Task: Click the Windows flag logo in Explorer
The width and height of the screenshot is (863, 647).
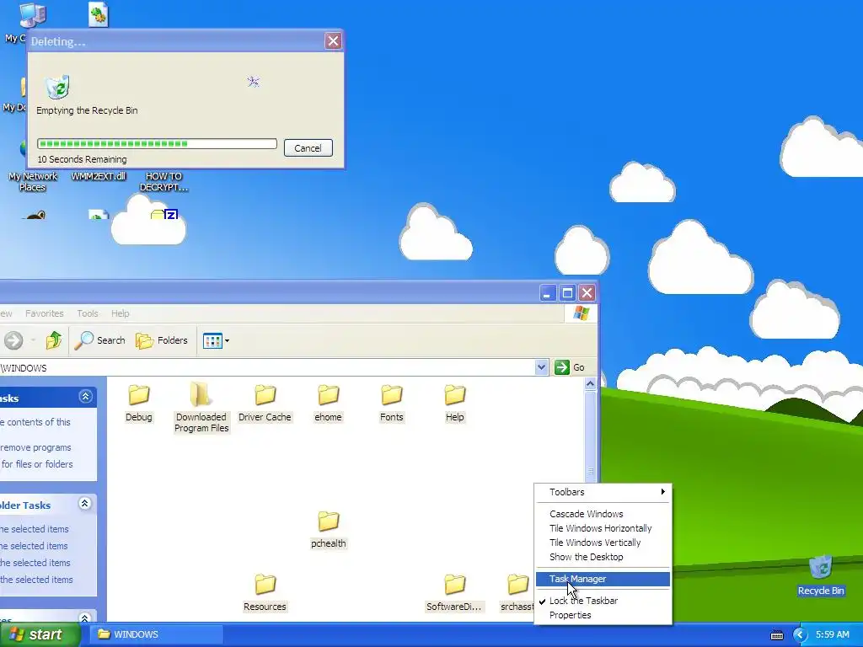Action: point(582,313)
